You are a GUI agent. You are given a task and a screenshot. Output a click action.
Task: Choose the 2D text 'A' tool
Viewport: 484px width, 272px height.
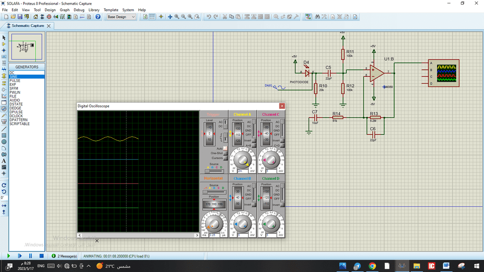click(x=4, y=161)
